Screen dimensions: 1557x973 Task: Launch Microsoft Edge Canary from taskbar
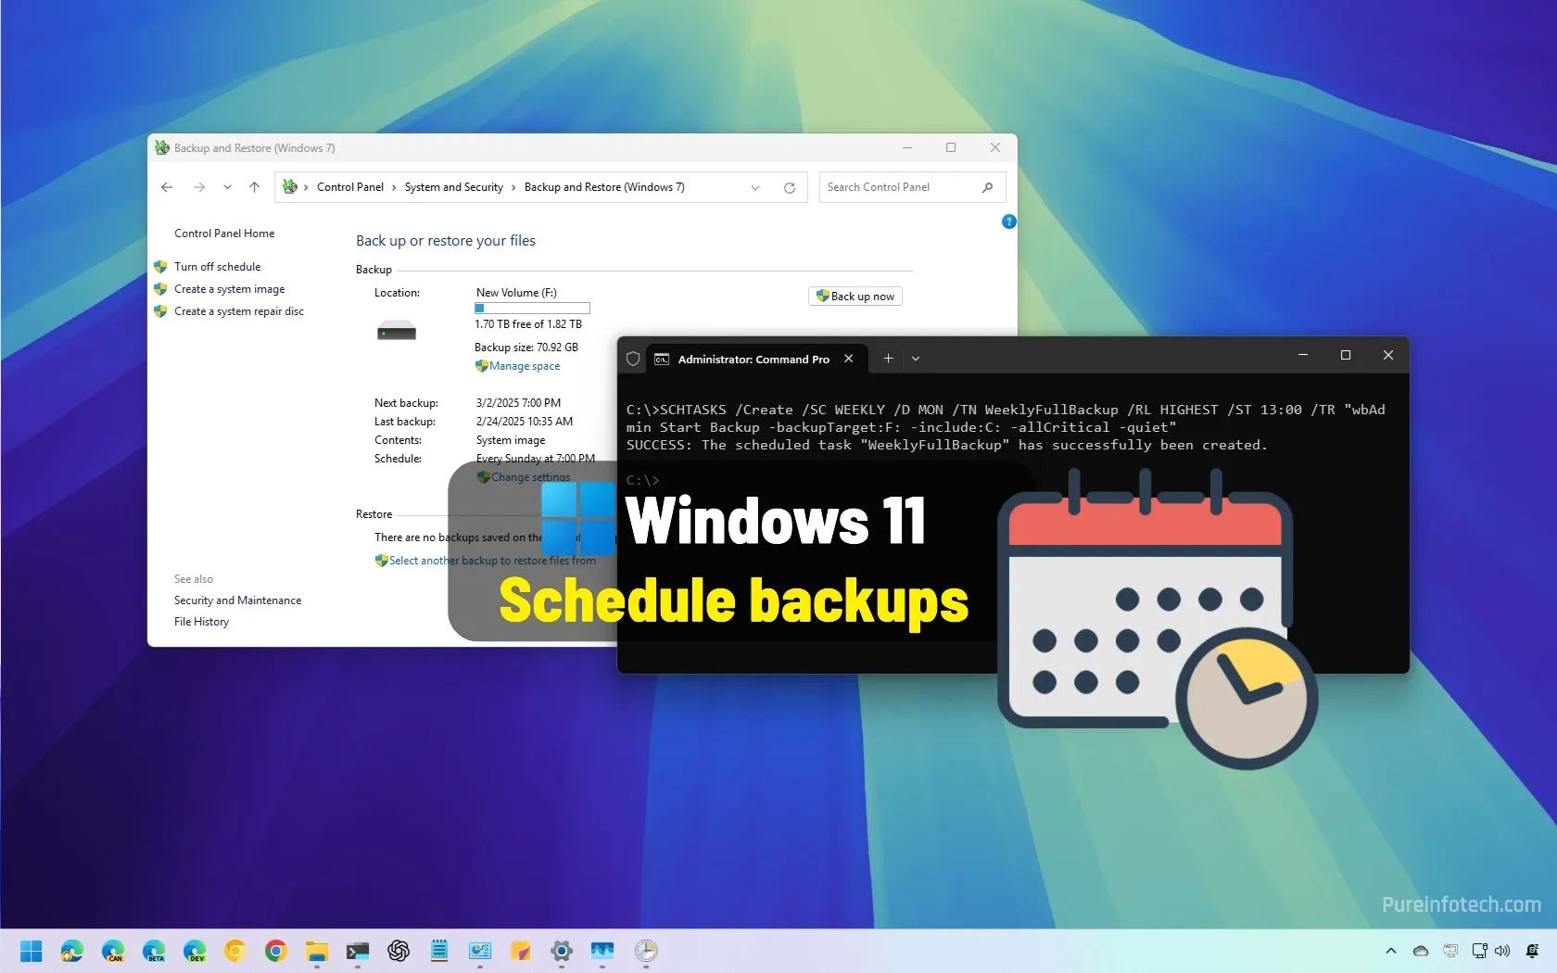(113, 951)
